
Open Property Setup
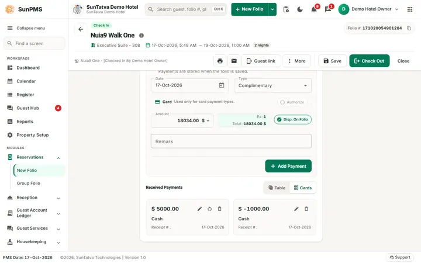tap(34, 135)
